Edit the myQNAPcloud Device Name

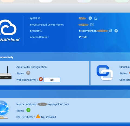[92, 25]
